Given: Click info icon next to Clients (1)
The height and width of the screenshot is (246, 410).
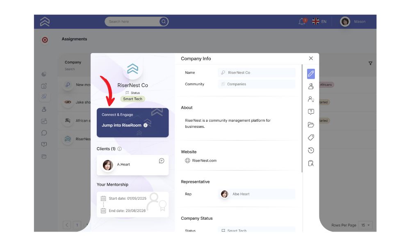Looking at the screenshot, I should tap(119, 149).
